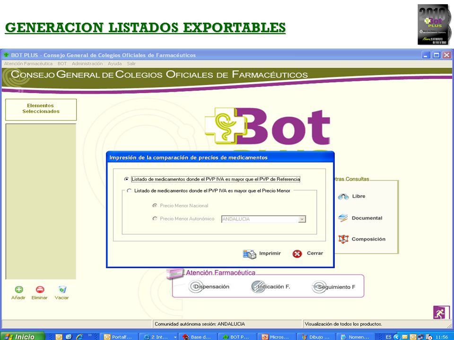The width and height of the screenshot is (454, 340).
Task: Click inside the selected elements list panel
Action: [x=41, y=202]
